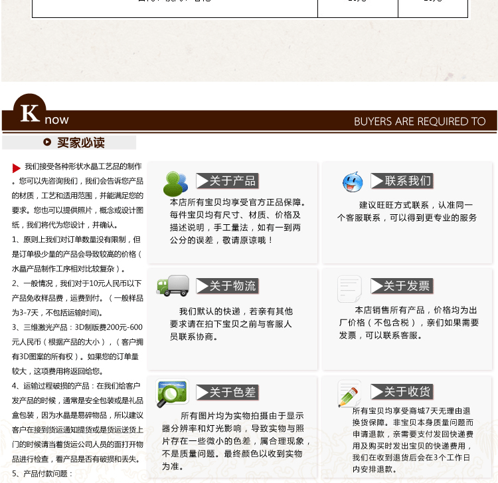Open the 联系我们 heading label
Screen dimensions: 498x483
pos(402,181)
